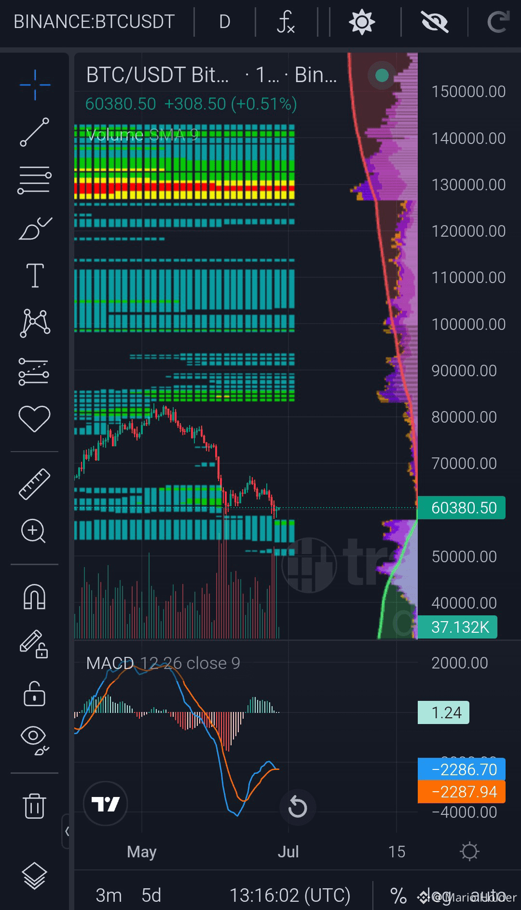This screenshot has width=521, height=910.
Task: Toggle magnet mode snapping
Action: click(34, 597)
